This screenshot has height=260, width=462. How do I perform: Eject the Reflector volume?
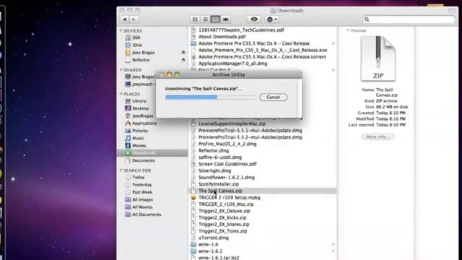click(x=183, y=60)
